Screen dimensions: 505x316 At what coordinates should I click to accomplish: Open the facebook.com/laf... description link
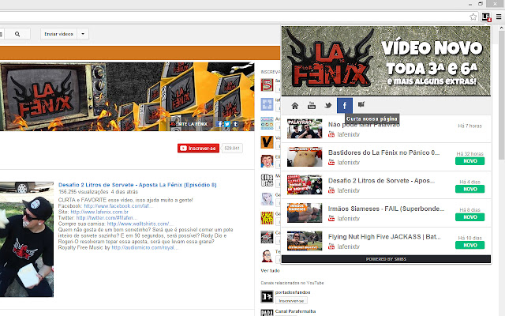118,205
